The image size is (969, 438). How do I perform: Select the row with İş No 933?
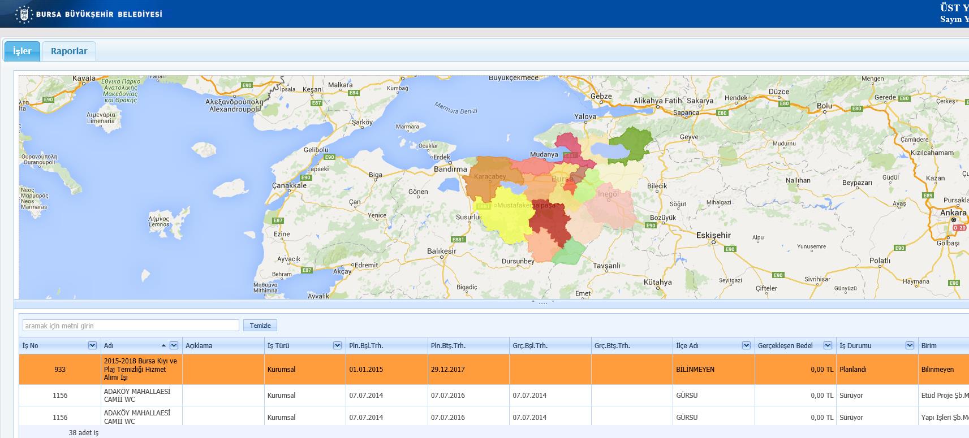pyautogui.click(x=494, y=369)
